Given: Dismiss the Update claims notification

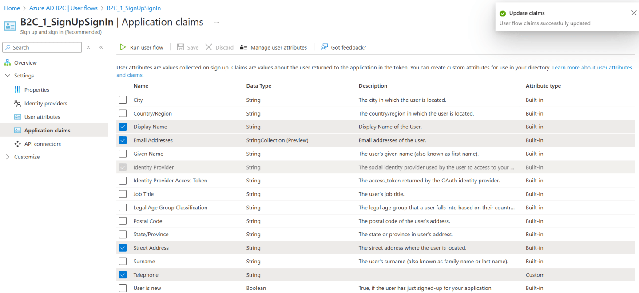Looking at the screenshot, I should [634, 12].
